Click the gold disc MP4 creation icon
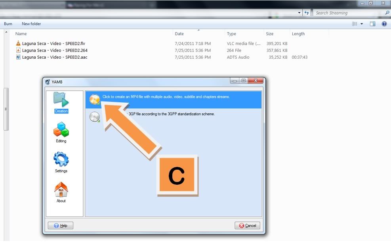Image resolution: width=391 pixels, height=243 pixels. pos(95,99)
